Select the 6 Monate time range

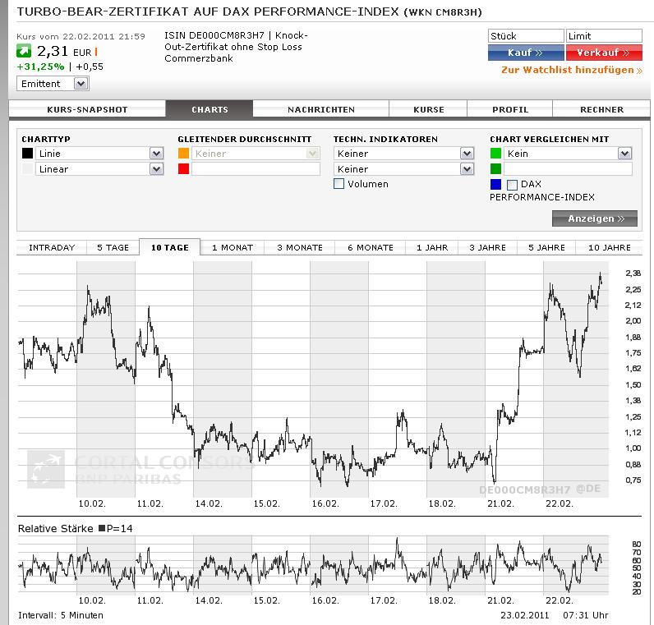[370, 248]
